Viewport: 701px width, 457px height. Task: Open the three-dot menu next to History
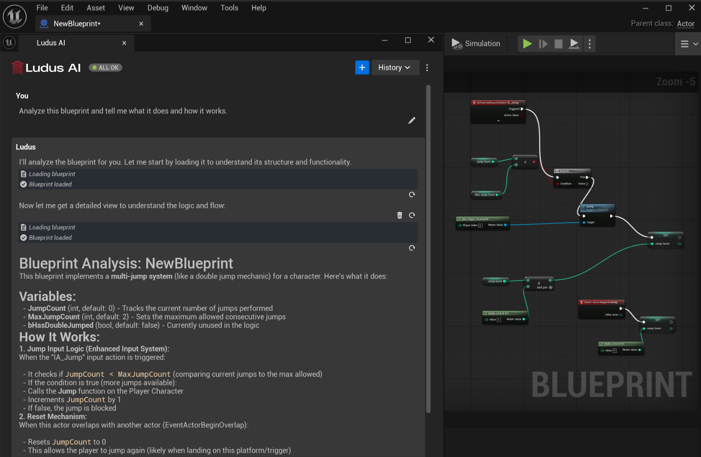coord(427,67)
